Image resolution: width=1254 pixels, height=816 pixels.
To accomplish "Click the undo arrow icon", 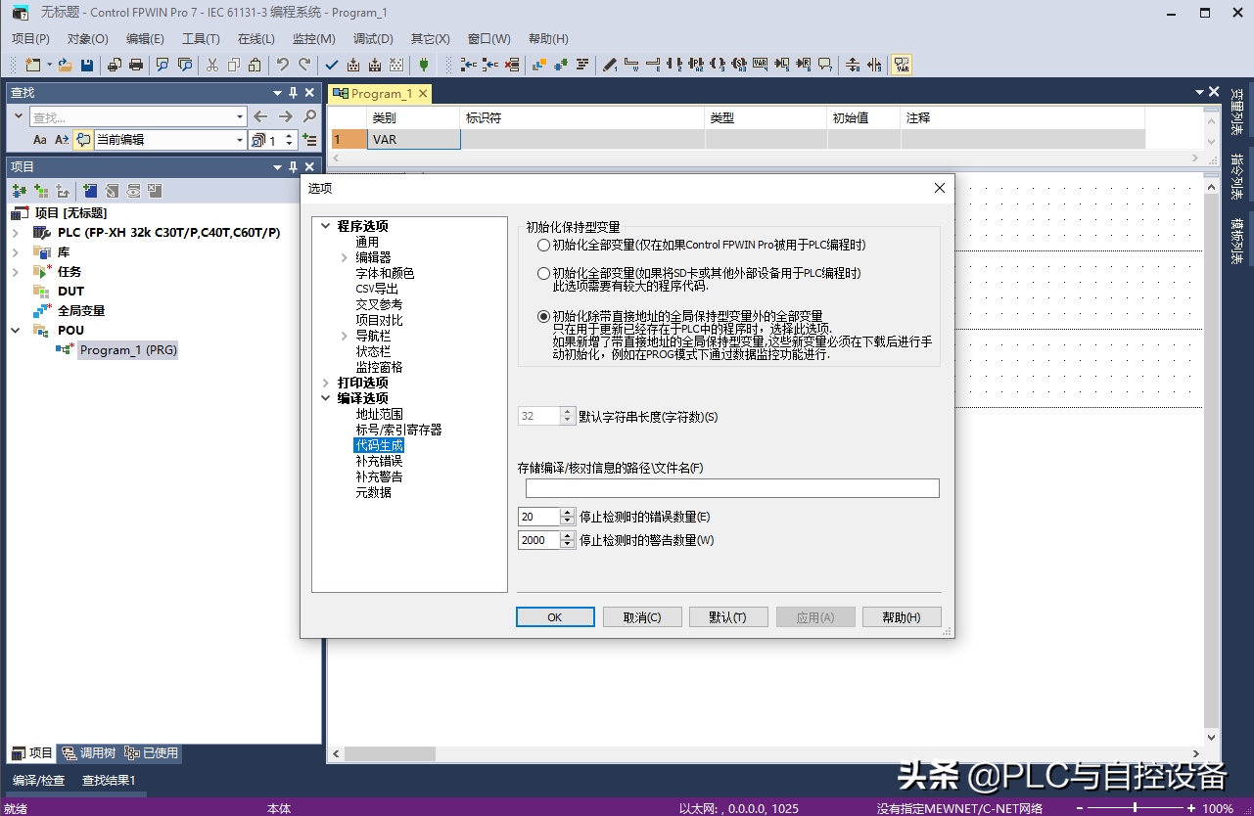I will pos(282,66).
